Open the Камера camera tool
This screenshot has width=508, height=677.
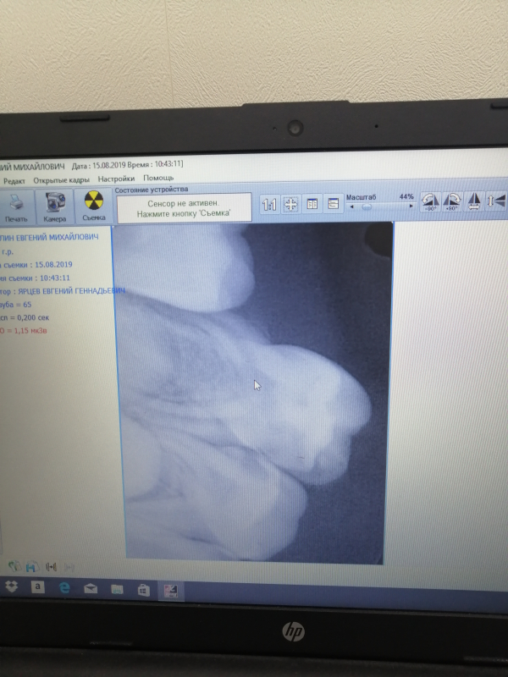[55, 206]
